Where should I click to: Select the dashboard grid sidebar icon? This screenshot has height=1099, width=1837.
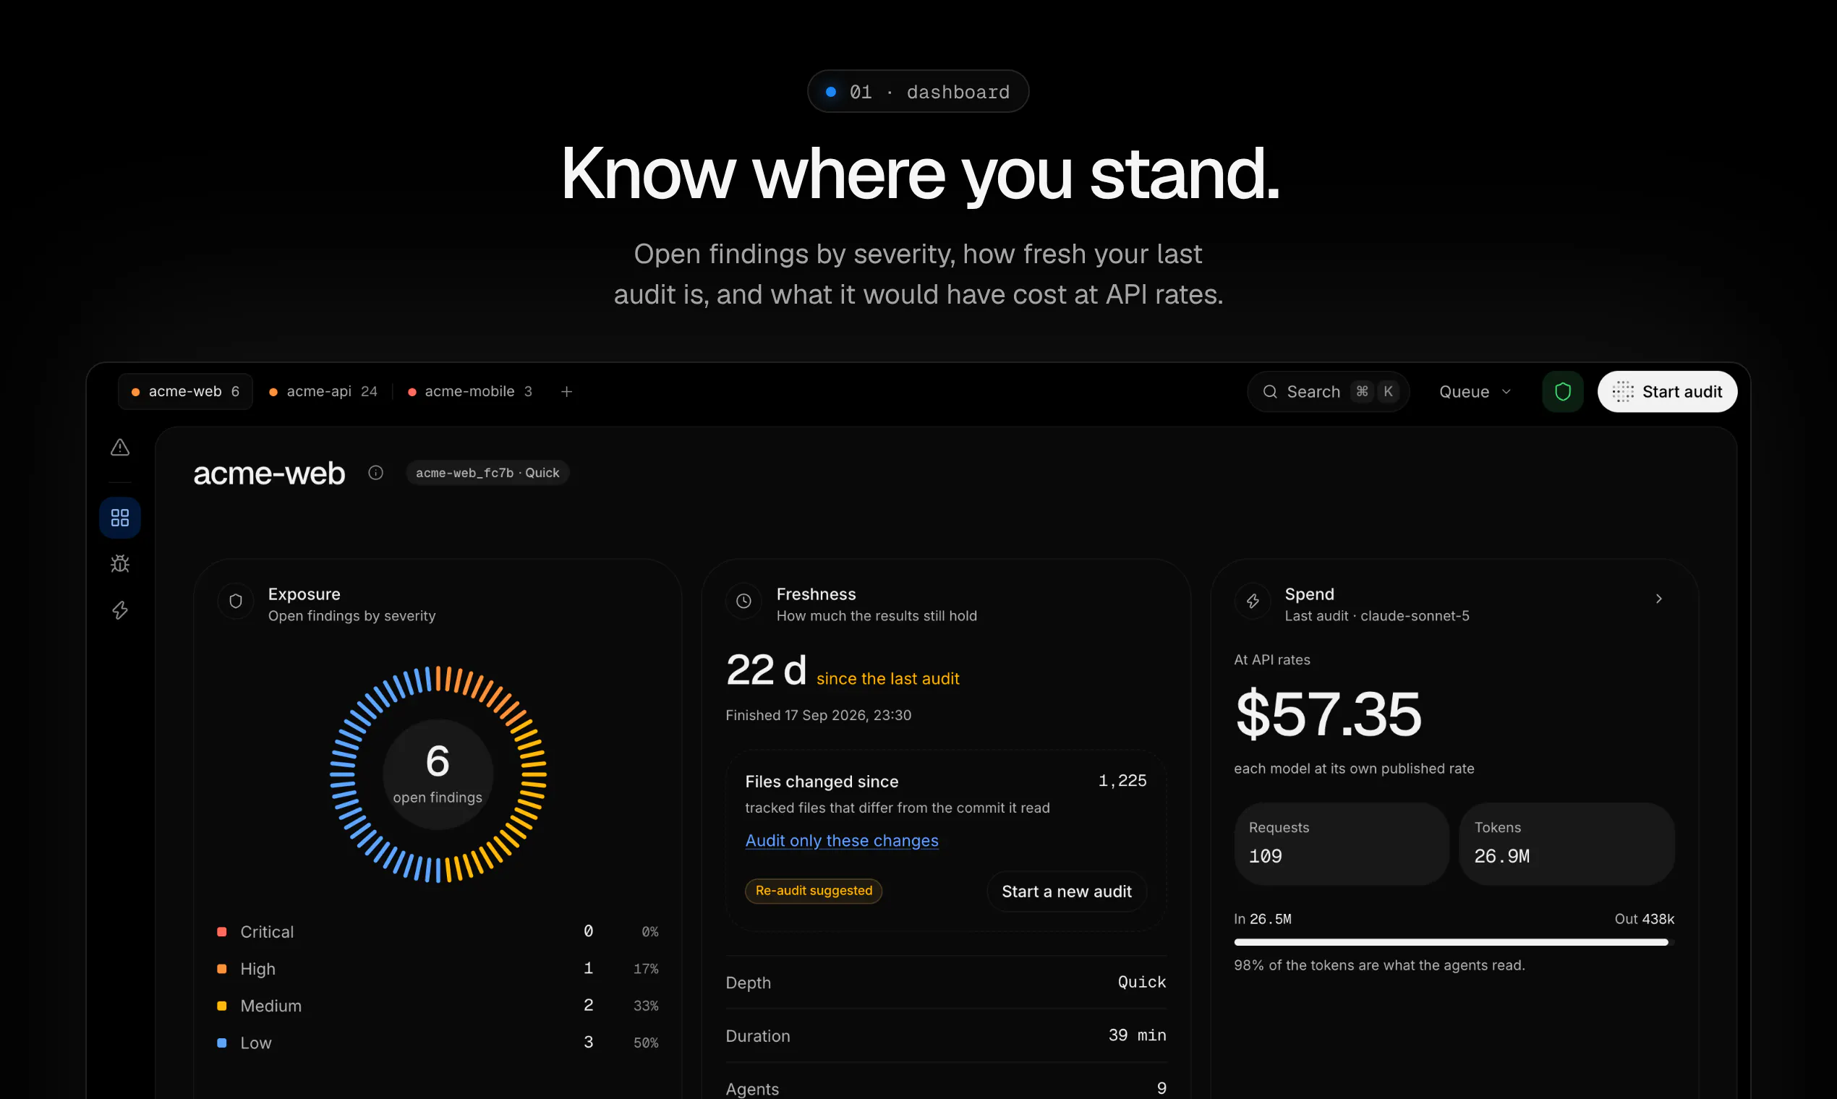120,518
